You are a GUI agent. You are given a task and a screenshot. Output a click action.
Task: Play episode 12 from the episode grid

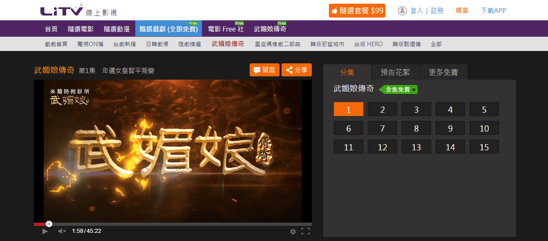click(x=382, y=147)
